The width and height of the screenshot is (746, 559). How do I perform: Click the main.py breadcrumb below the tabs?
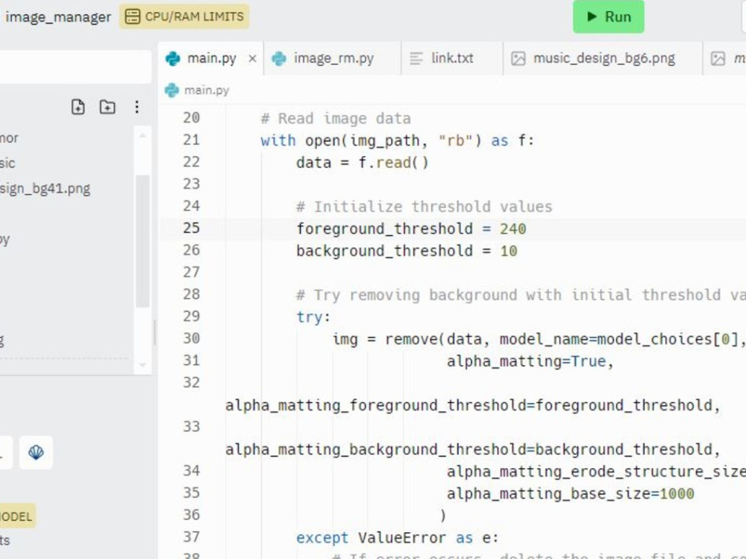[207, 90]
